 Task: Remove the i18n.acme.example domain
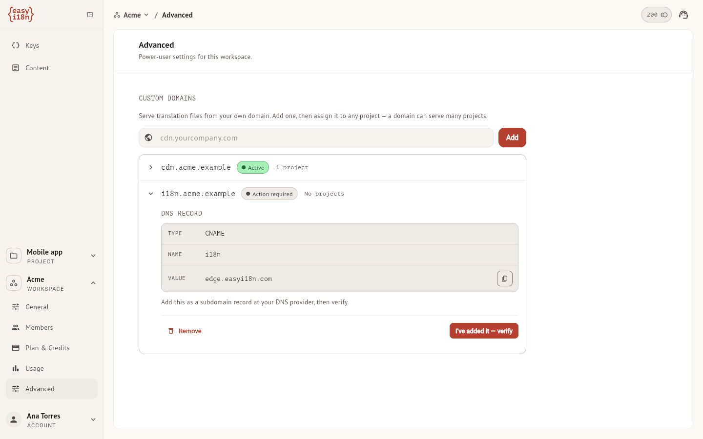[x=185, y=331]
